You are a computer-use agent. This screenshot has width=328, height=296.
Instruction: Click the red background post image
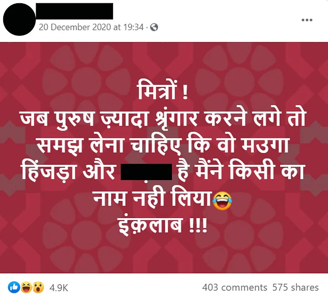click(164, 158)
